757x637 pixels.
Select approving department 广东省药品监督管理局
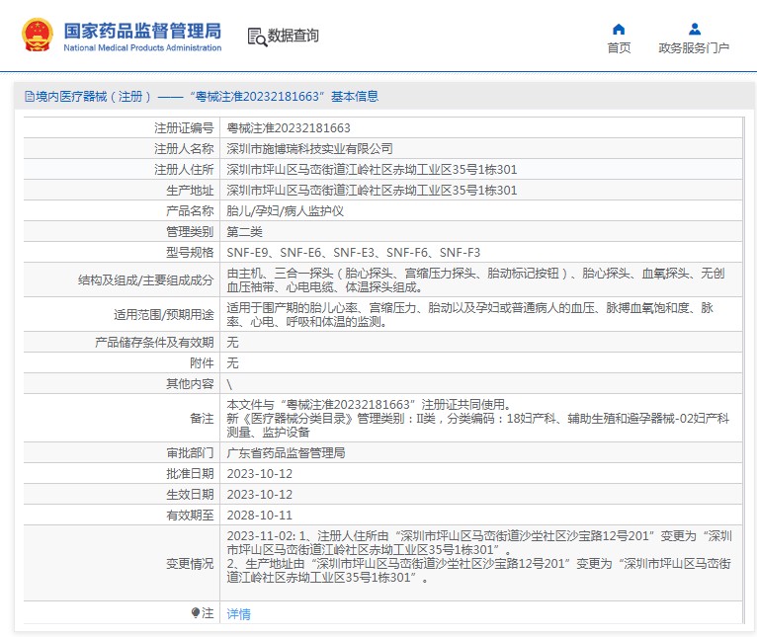click(286, 452)
